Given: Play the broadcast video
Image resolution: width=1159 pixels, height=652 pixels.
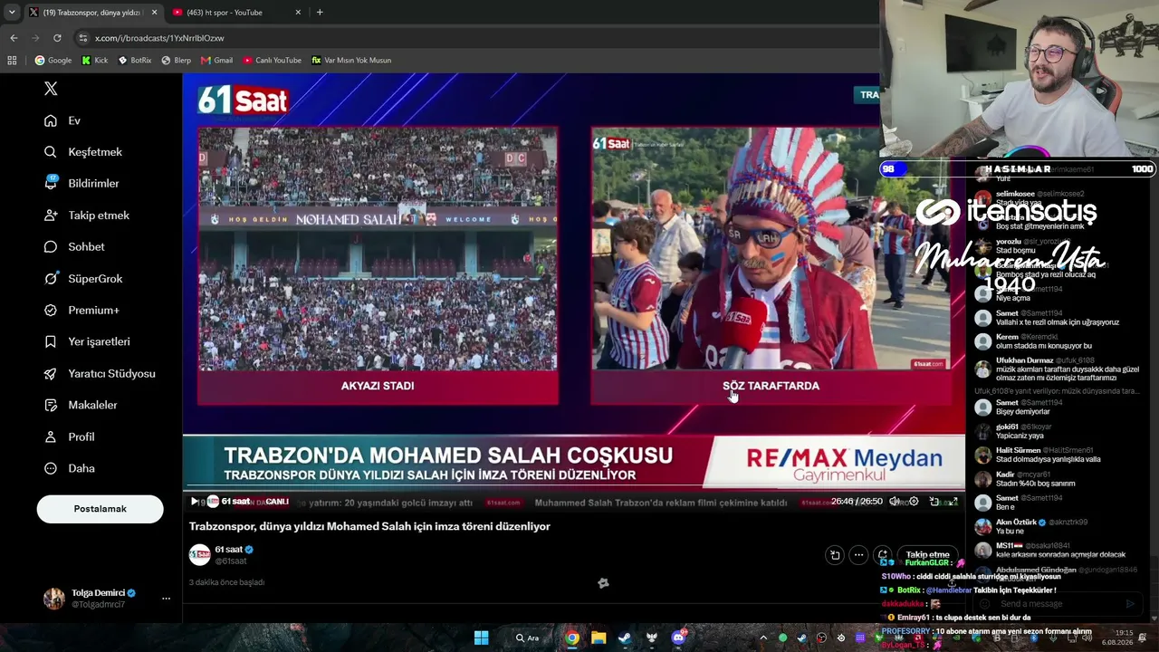Looking at the screenshot, I should [194, 502].
